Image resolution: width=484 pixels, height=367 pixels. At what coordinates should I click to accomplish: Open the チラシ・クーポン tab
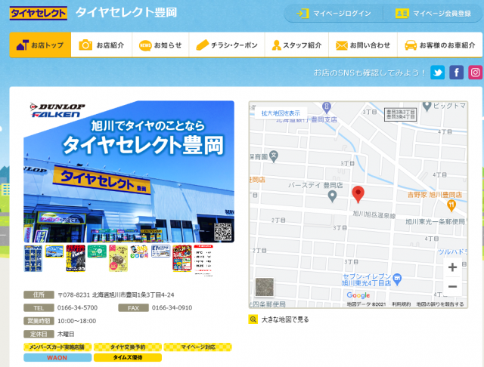pos(226,45)
